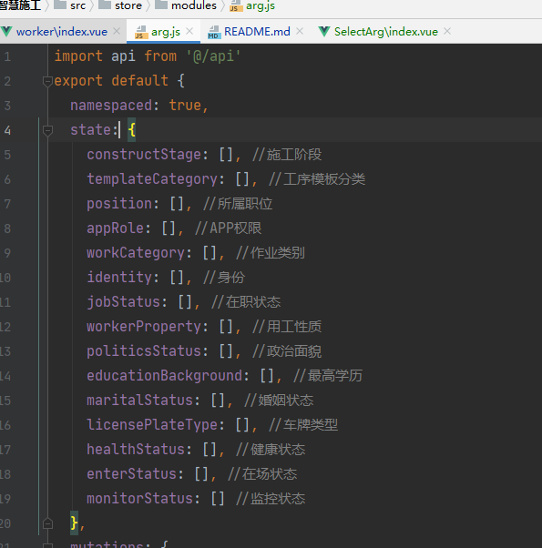Click the comment //车牌类型

click(303, 424)
